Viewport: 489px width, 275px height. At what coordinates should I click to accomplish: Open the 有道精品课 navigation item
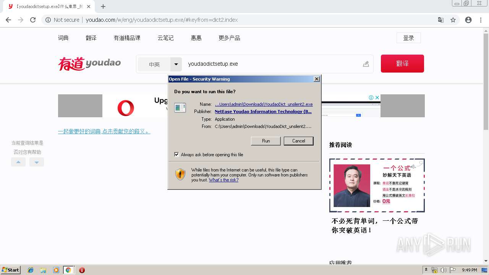tap(127, 38)
